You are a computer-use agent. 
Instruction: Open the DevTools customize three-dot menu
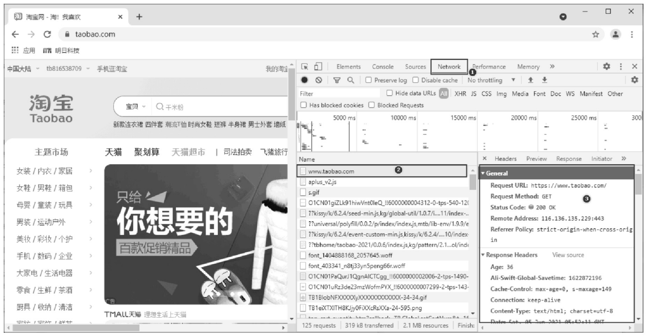tap(621, 66)
